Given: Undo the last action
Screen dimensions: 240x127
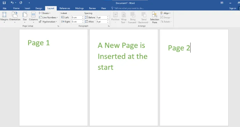Looking at the screenshot, I should [12, 3].
